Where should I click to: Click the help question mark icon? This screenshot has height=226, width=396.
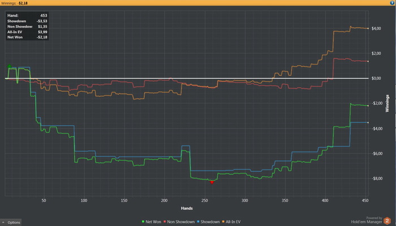coord(392,3)
